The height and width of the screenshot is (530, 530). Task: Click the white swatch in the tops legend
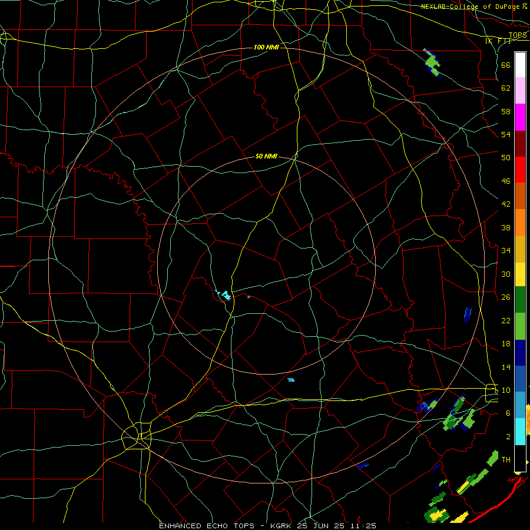pos(520,65)
